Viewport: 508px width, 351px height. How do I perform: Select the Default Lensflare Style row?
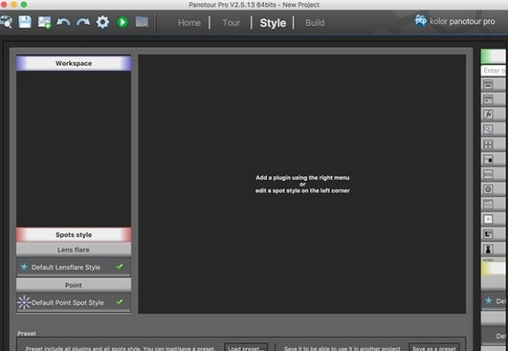coord(74,267)
